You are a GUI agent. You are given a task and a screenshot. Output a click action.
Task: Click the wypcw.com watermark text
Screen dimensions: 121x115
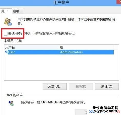[106, 111]
